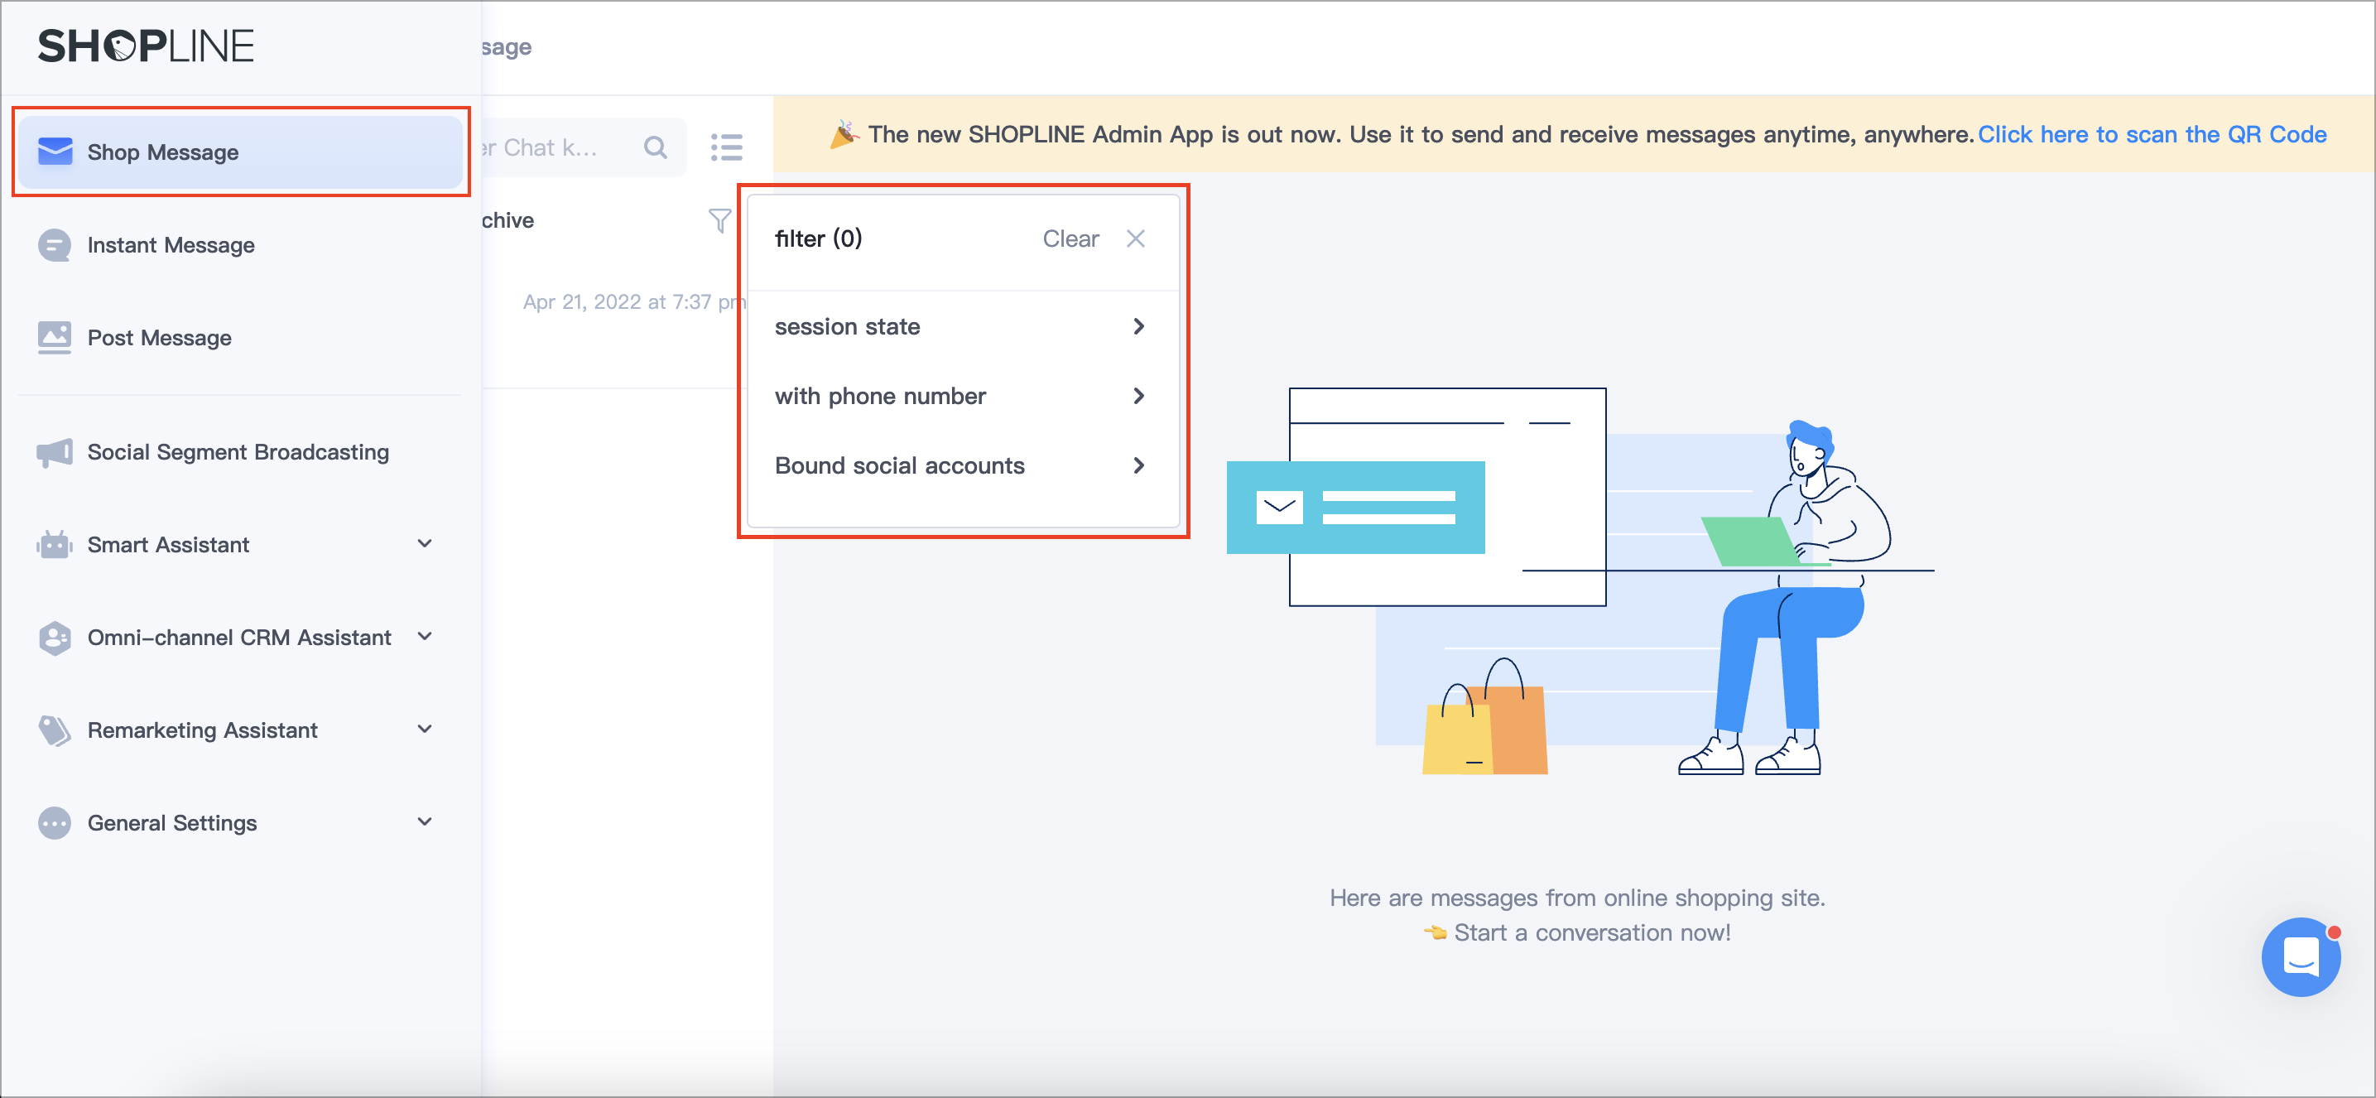Click the Smart Assistant label
The width and height of the screenshot is (2376, 1098).
(168, 544)
